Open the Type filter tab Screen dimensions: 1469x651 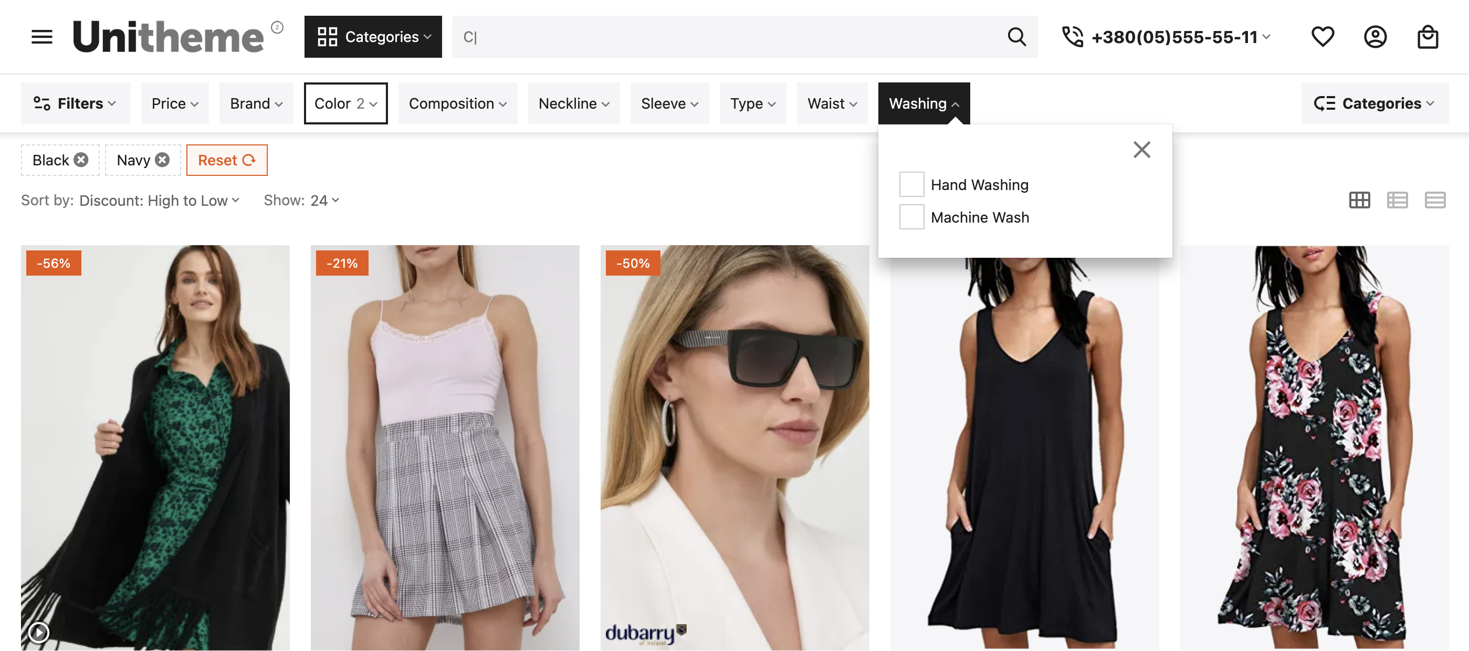pos(753,103)
